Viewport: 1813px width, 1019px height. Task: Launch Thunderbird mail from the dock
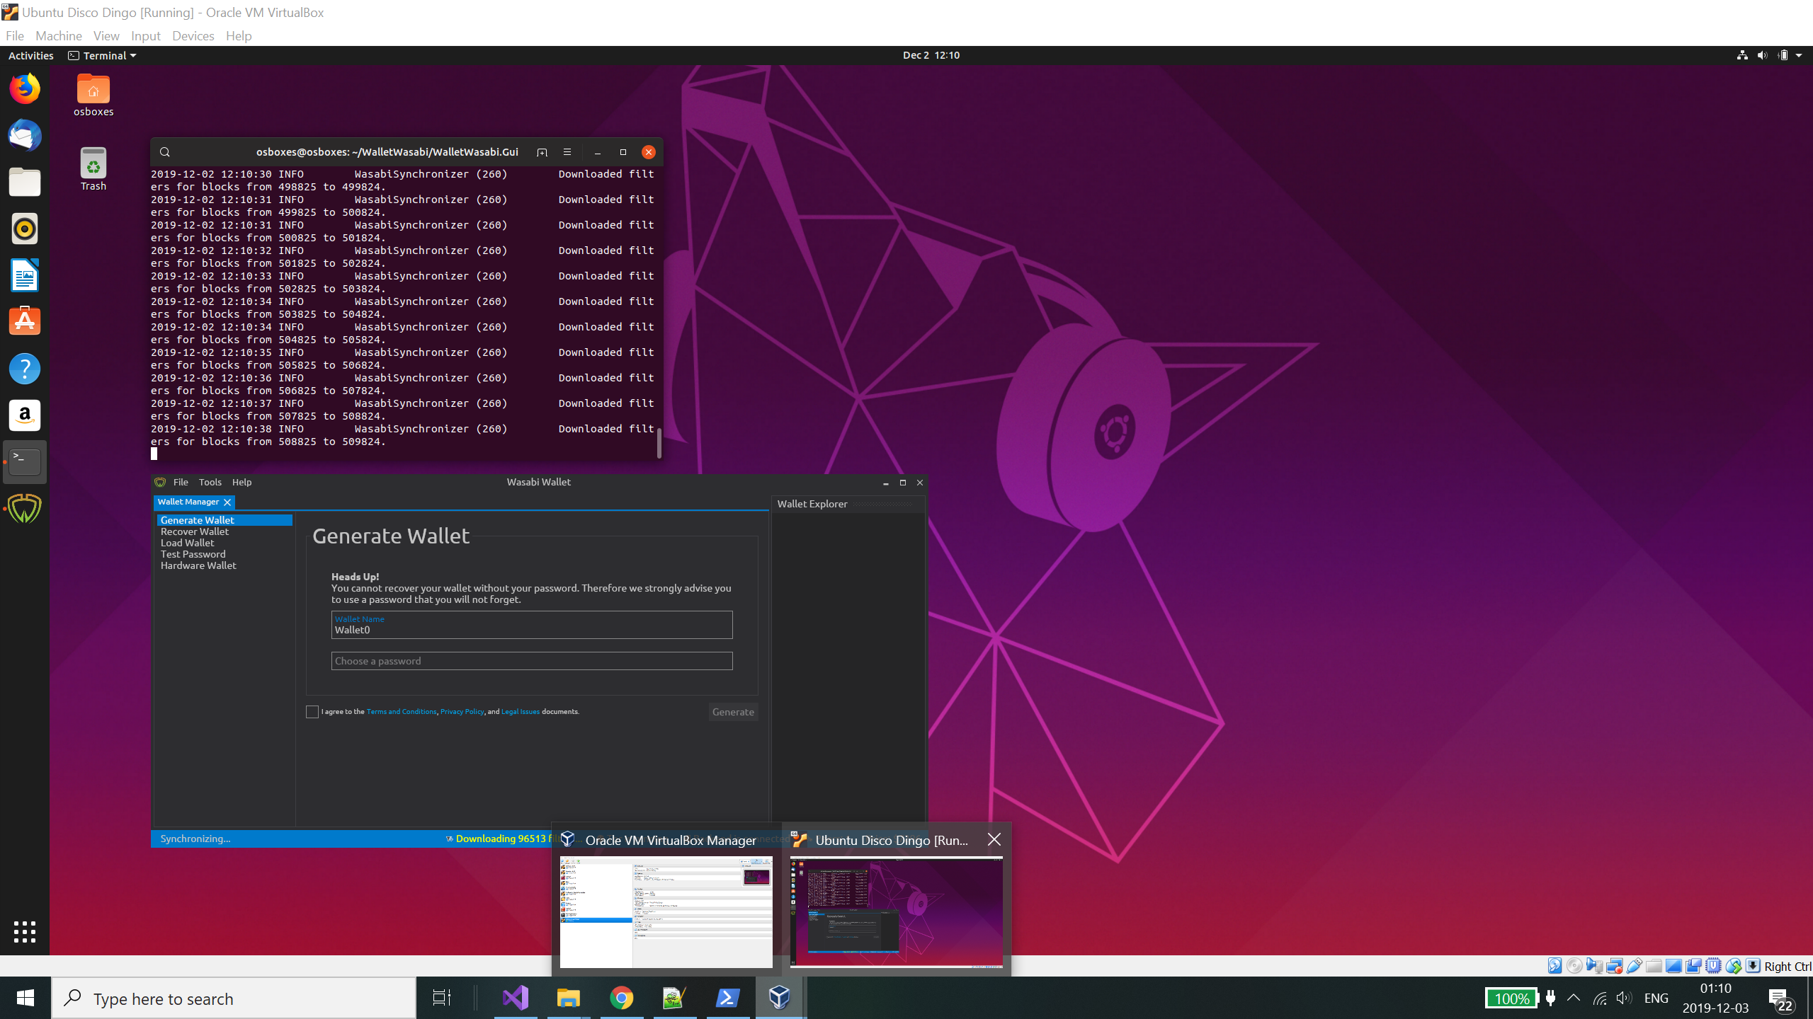pos(25,136)
